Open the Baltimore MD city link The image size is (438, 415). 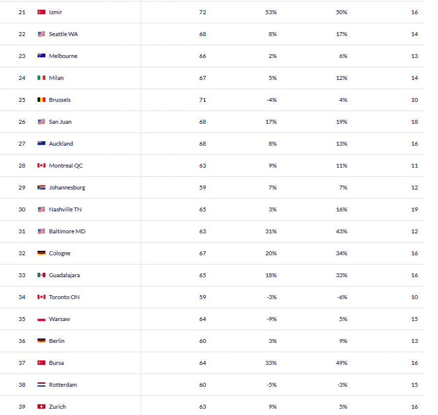click(x=67, y=231)
